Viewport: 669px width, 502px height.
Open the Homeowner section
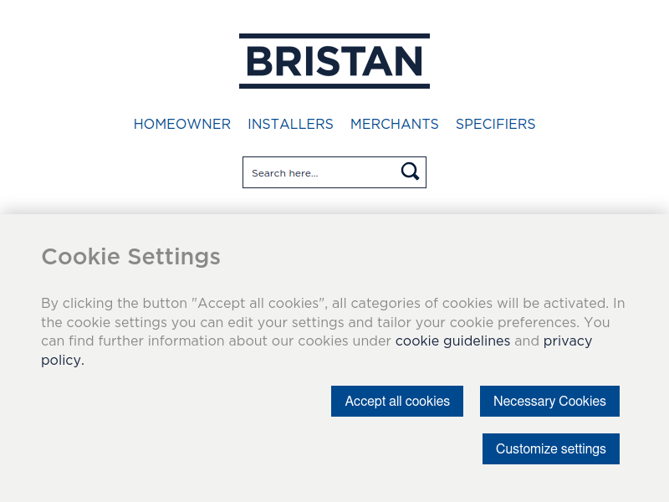(x=182, y=124)
